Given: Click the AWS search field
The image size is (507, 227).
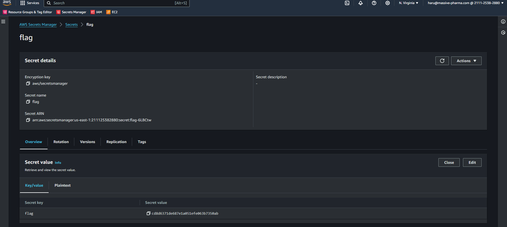Looking at the screenshot, I should (113, 3).
